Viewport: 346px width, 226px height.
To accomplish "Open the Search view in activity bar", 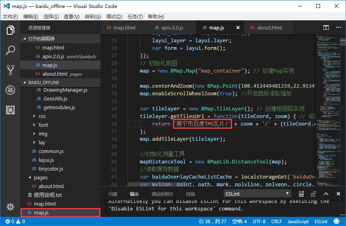I will [10, 50].
